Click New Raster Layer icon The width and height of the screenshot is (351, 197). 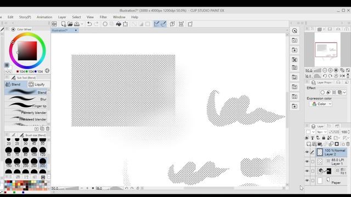pos(309,144)
